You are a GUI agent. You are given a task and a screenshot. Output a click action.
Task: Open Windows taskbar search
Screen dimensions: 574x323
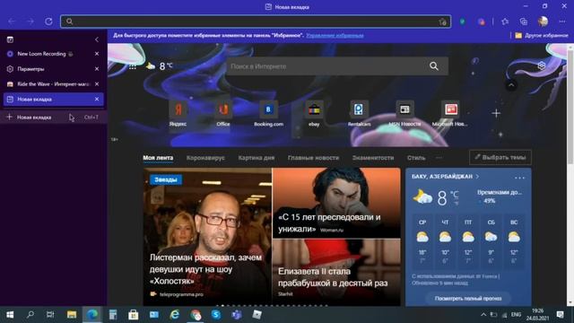pyautogui.click(x=30, y=315)
